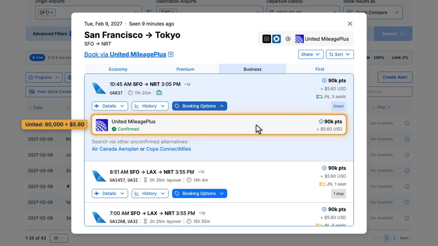
Task: Expand Details for UA837 flight
Action: 110,106
